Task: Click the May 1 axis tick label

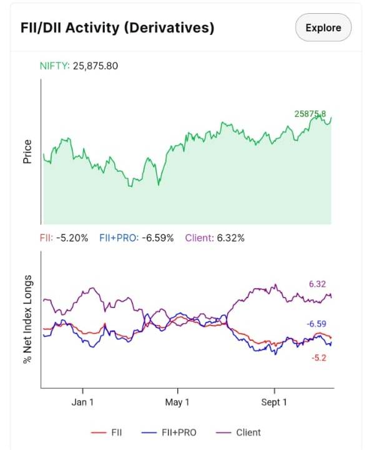Action: [177, 402]
